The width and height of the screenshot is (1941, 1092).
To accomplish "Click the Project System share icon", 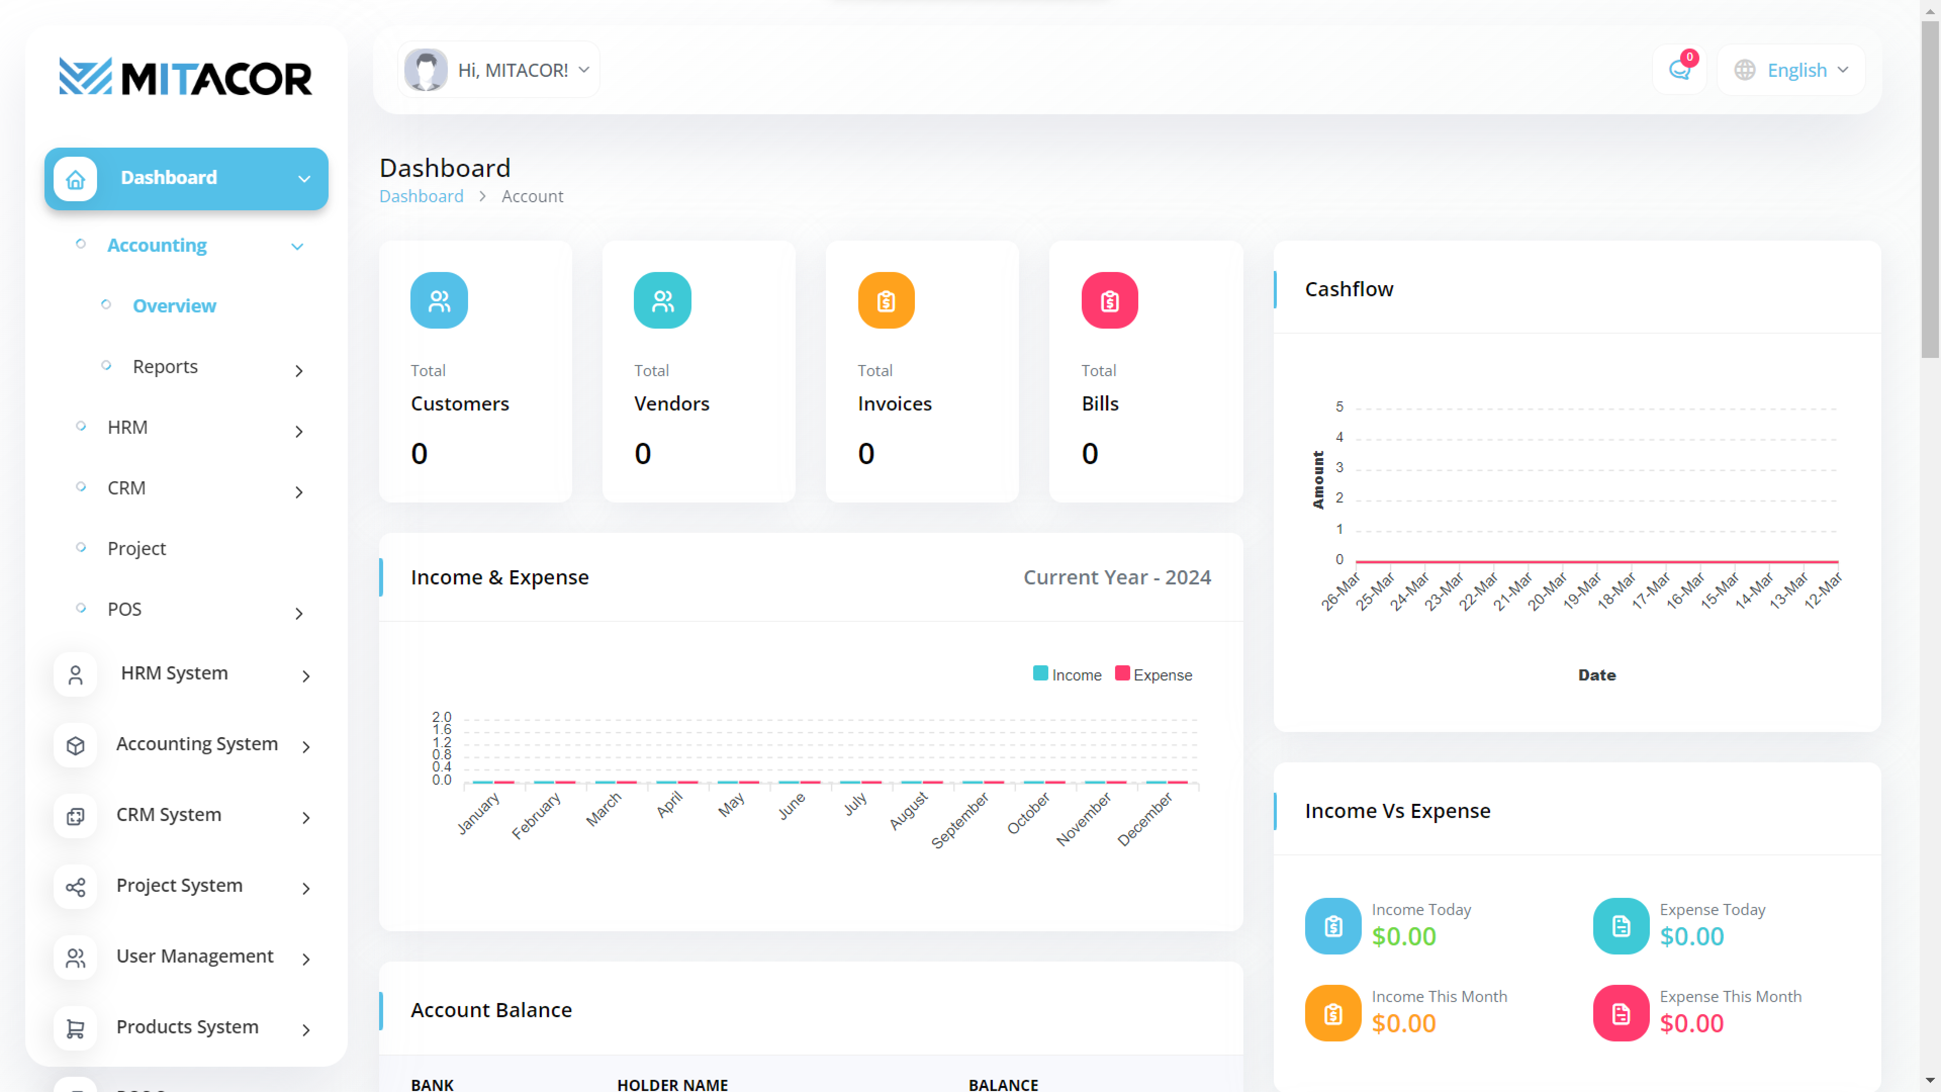I will coord(75,887).
